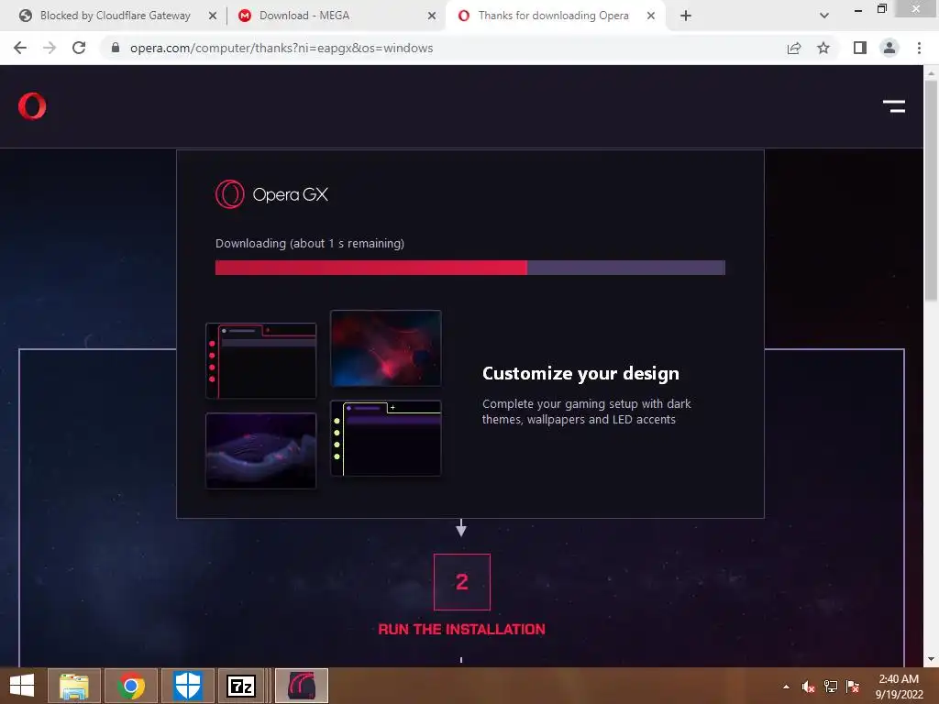Image resolution: width=939 pixels, height=704 pixels.
Task: Minimize the Chrome window
Action: coord(858,9)
